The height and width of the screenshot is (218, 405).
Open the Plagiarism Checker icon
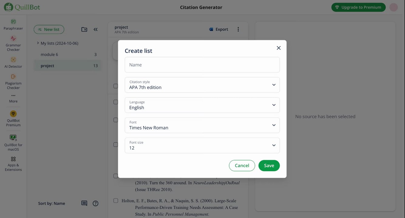tap(13, 77)
